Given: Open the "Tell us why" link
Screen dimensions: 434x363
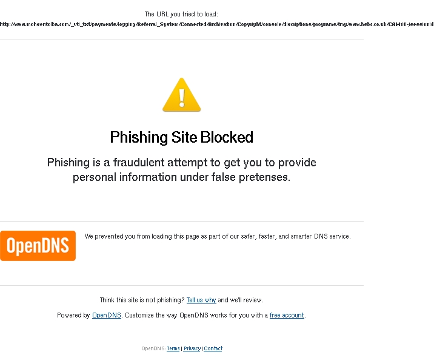Looking at the screenshot, I should point(201,300).
